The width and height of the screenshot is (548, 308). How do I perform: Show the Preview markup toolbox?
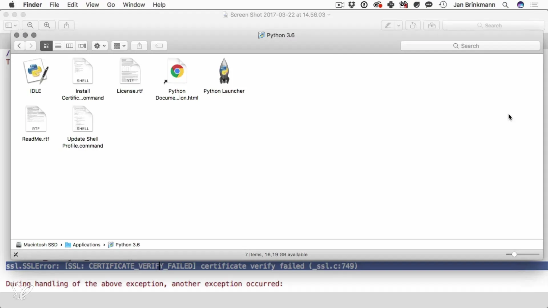432,25
